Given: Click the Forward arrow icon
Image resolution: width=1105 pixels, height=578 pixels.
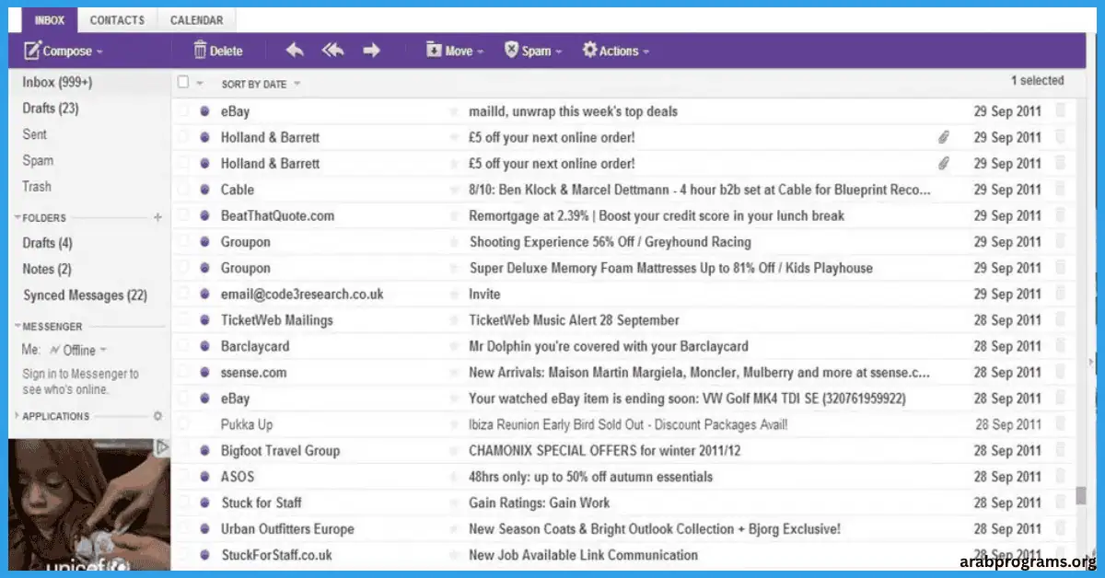Looking at the screenshot, I should tap(371, 51).
